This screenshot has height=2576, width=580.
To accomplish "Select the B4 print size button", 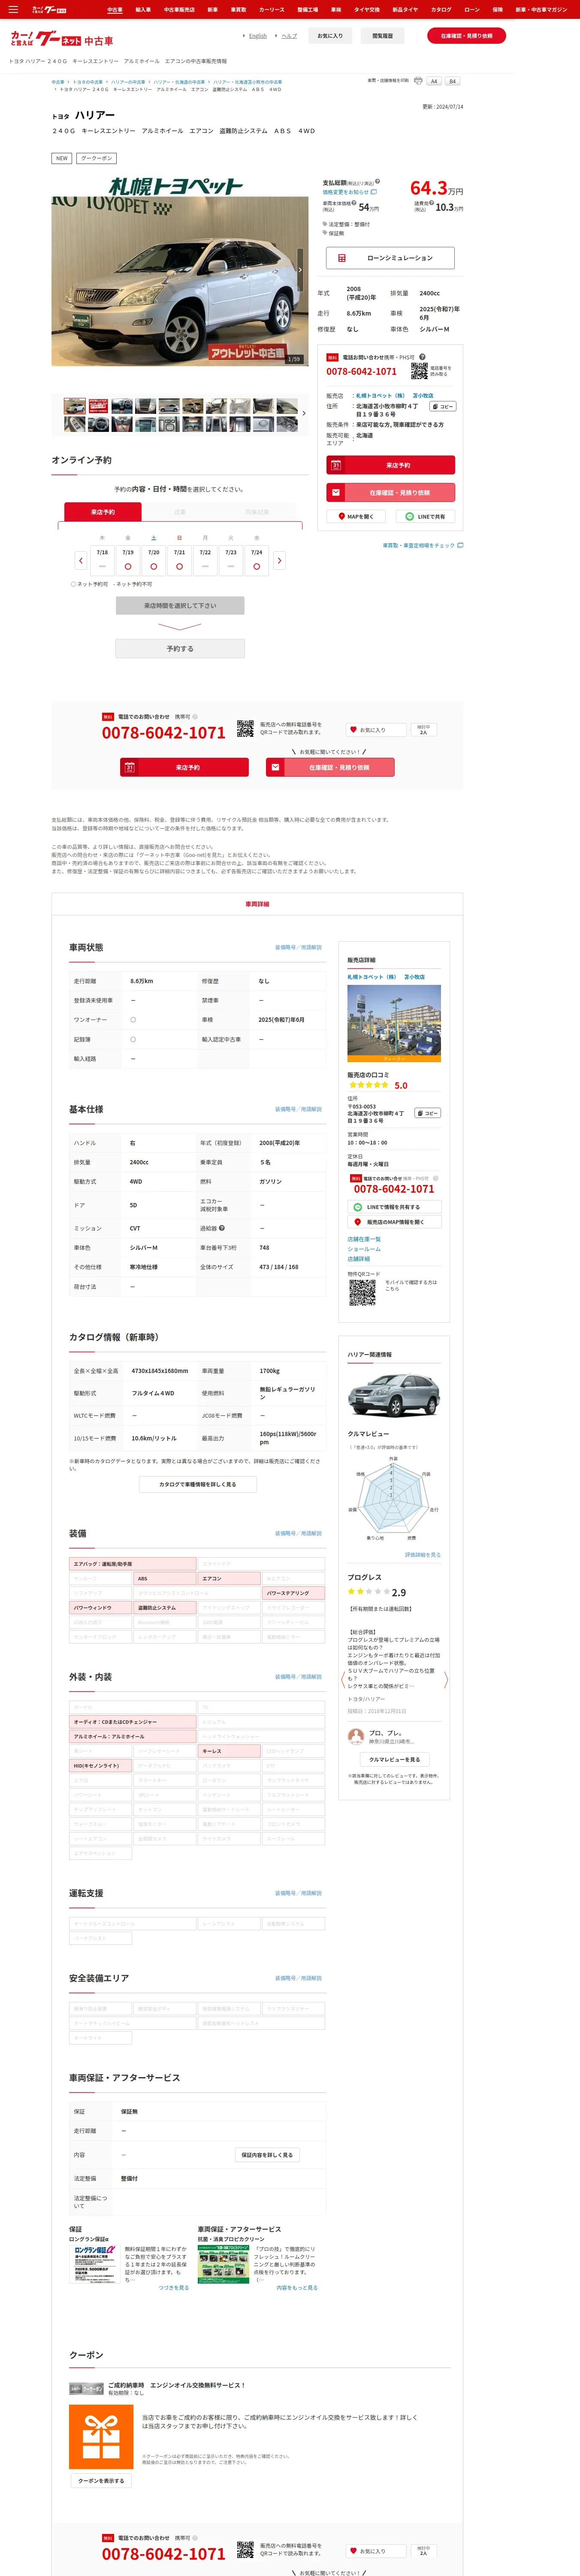I will pyautogui.click(x=452, y=81).
